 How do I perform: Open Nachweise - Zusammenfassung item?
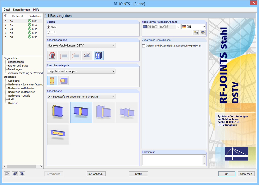click(26, 84)
